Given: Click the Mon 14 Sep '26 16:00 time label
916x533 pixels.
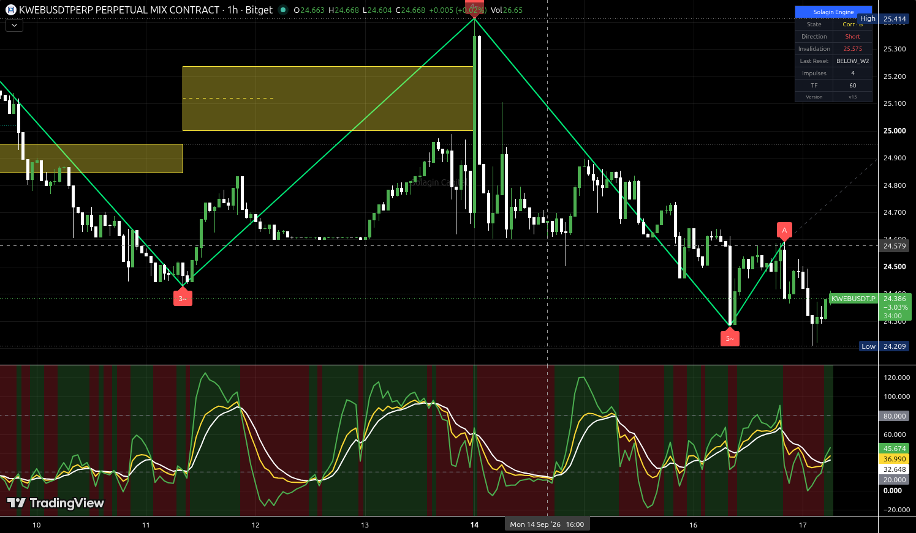Looking at the screenshot, I should pyautogui.click(x=547, y=524).
